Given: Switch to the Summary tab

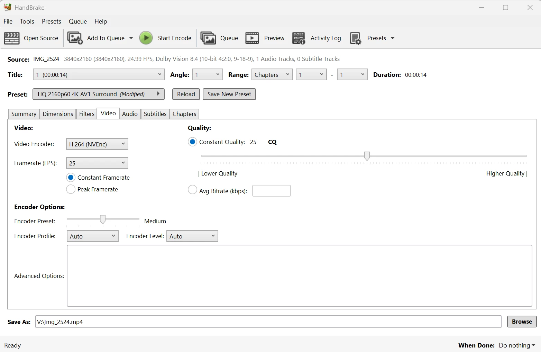Looking at the screenshot, I should 24,114.
